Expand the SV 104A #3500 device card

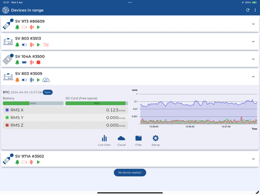(x=253, y=59)
